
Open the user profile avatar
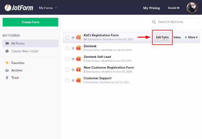(192, 8)
